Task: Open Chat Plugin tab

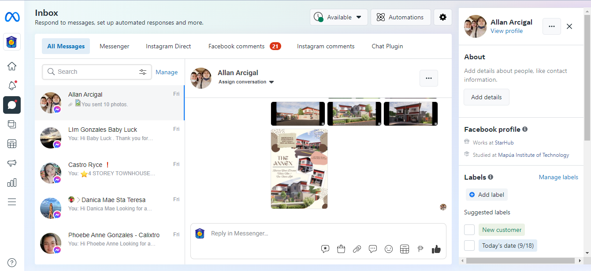Action: point(387,46)
